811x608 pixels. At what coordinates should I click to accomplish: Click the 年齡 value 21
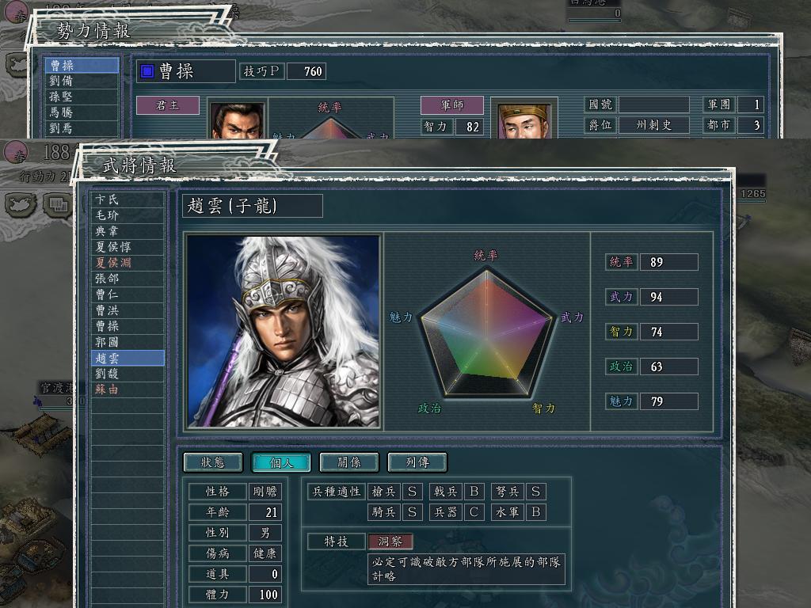[265, 512]
